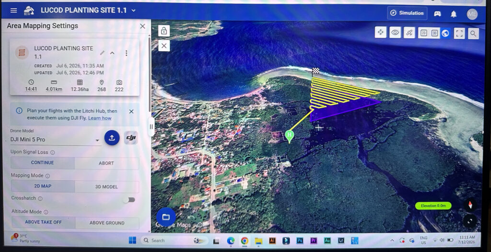Open the Windows Start menu
The width and height of the screenshot is (491, 252).
click(x=132, y=241)
